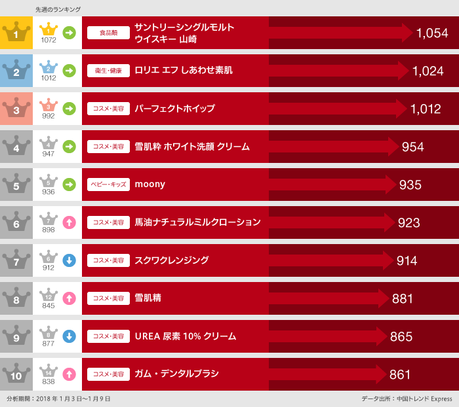Click the 食品類 category tag
The image size is (459, 407).
109,32
